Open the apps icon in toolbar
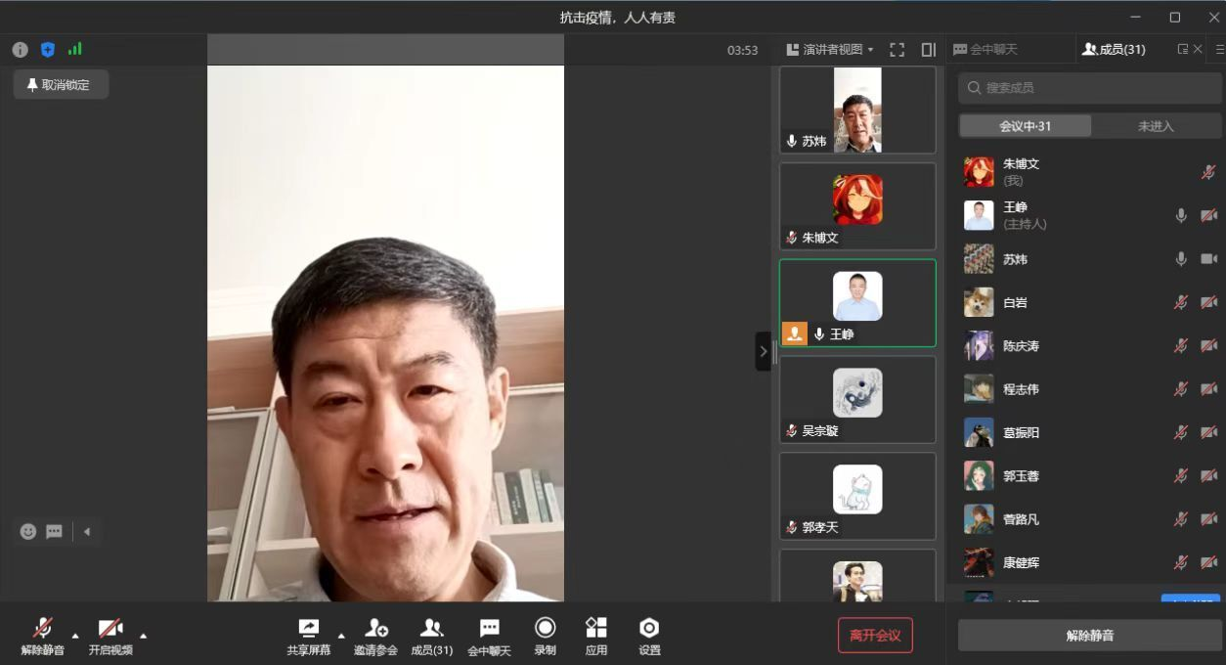Viewport: 1226px width, 665px height. [595, 628]
